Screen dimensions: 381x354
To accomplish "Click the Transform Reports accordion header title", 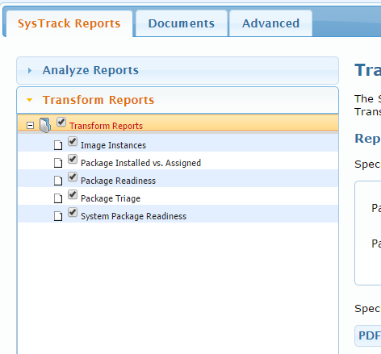I will (x=98, y=100).
